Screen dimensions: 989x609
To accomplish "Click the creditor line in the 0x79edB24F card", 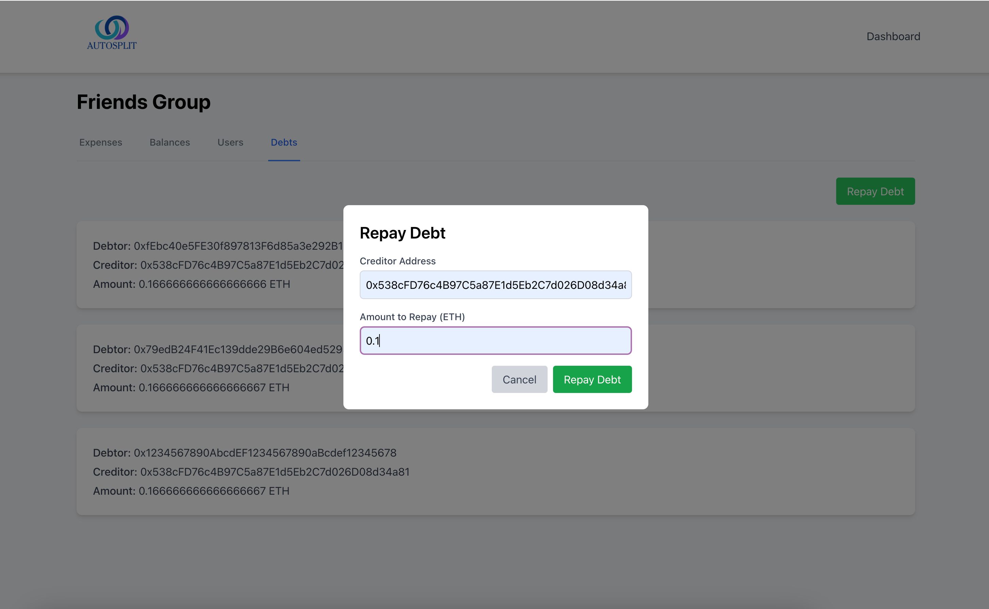I will click(x=218, y=368).
